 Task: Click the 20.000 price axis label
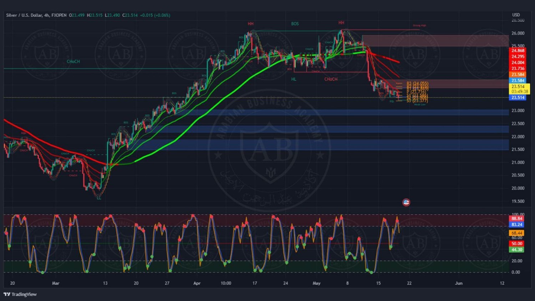click(x=518, y=188)
